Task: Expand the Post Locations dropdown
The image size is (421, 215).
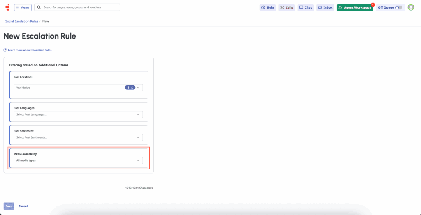Action: coord(139,87)
